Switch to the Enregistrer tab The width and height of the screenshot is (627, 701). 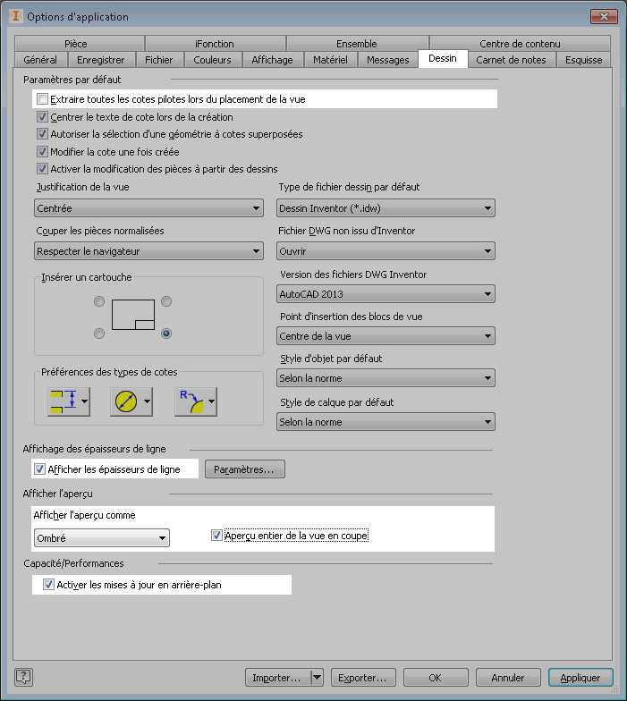point(100,59)
